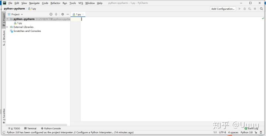Click the Add Configuration button
Screen dimensions: 266x136
click(x=223, y=8)
